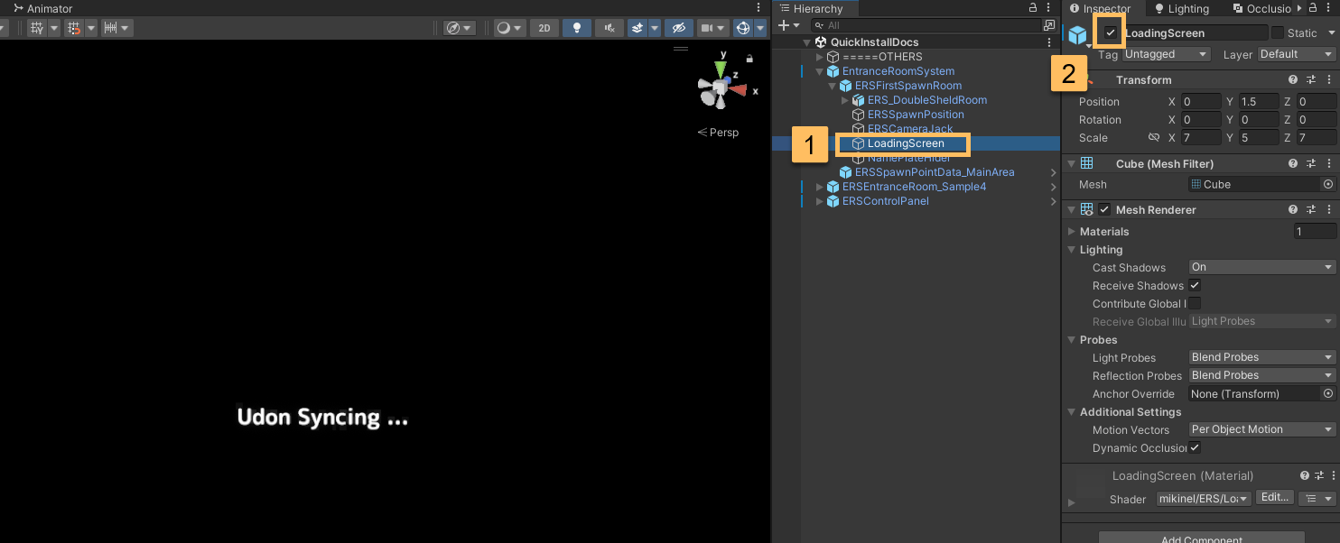Select ERSControlPanel in the hierarchy
The image size is (1340, 543).
point(885,201)
